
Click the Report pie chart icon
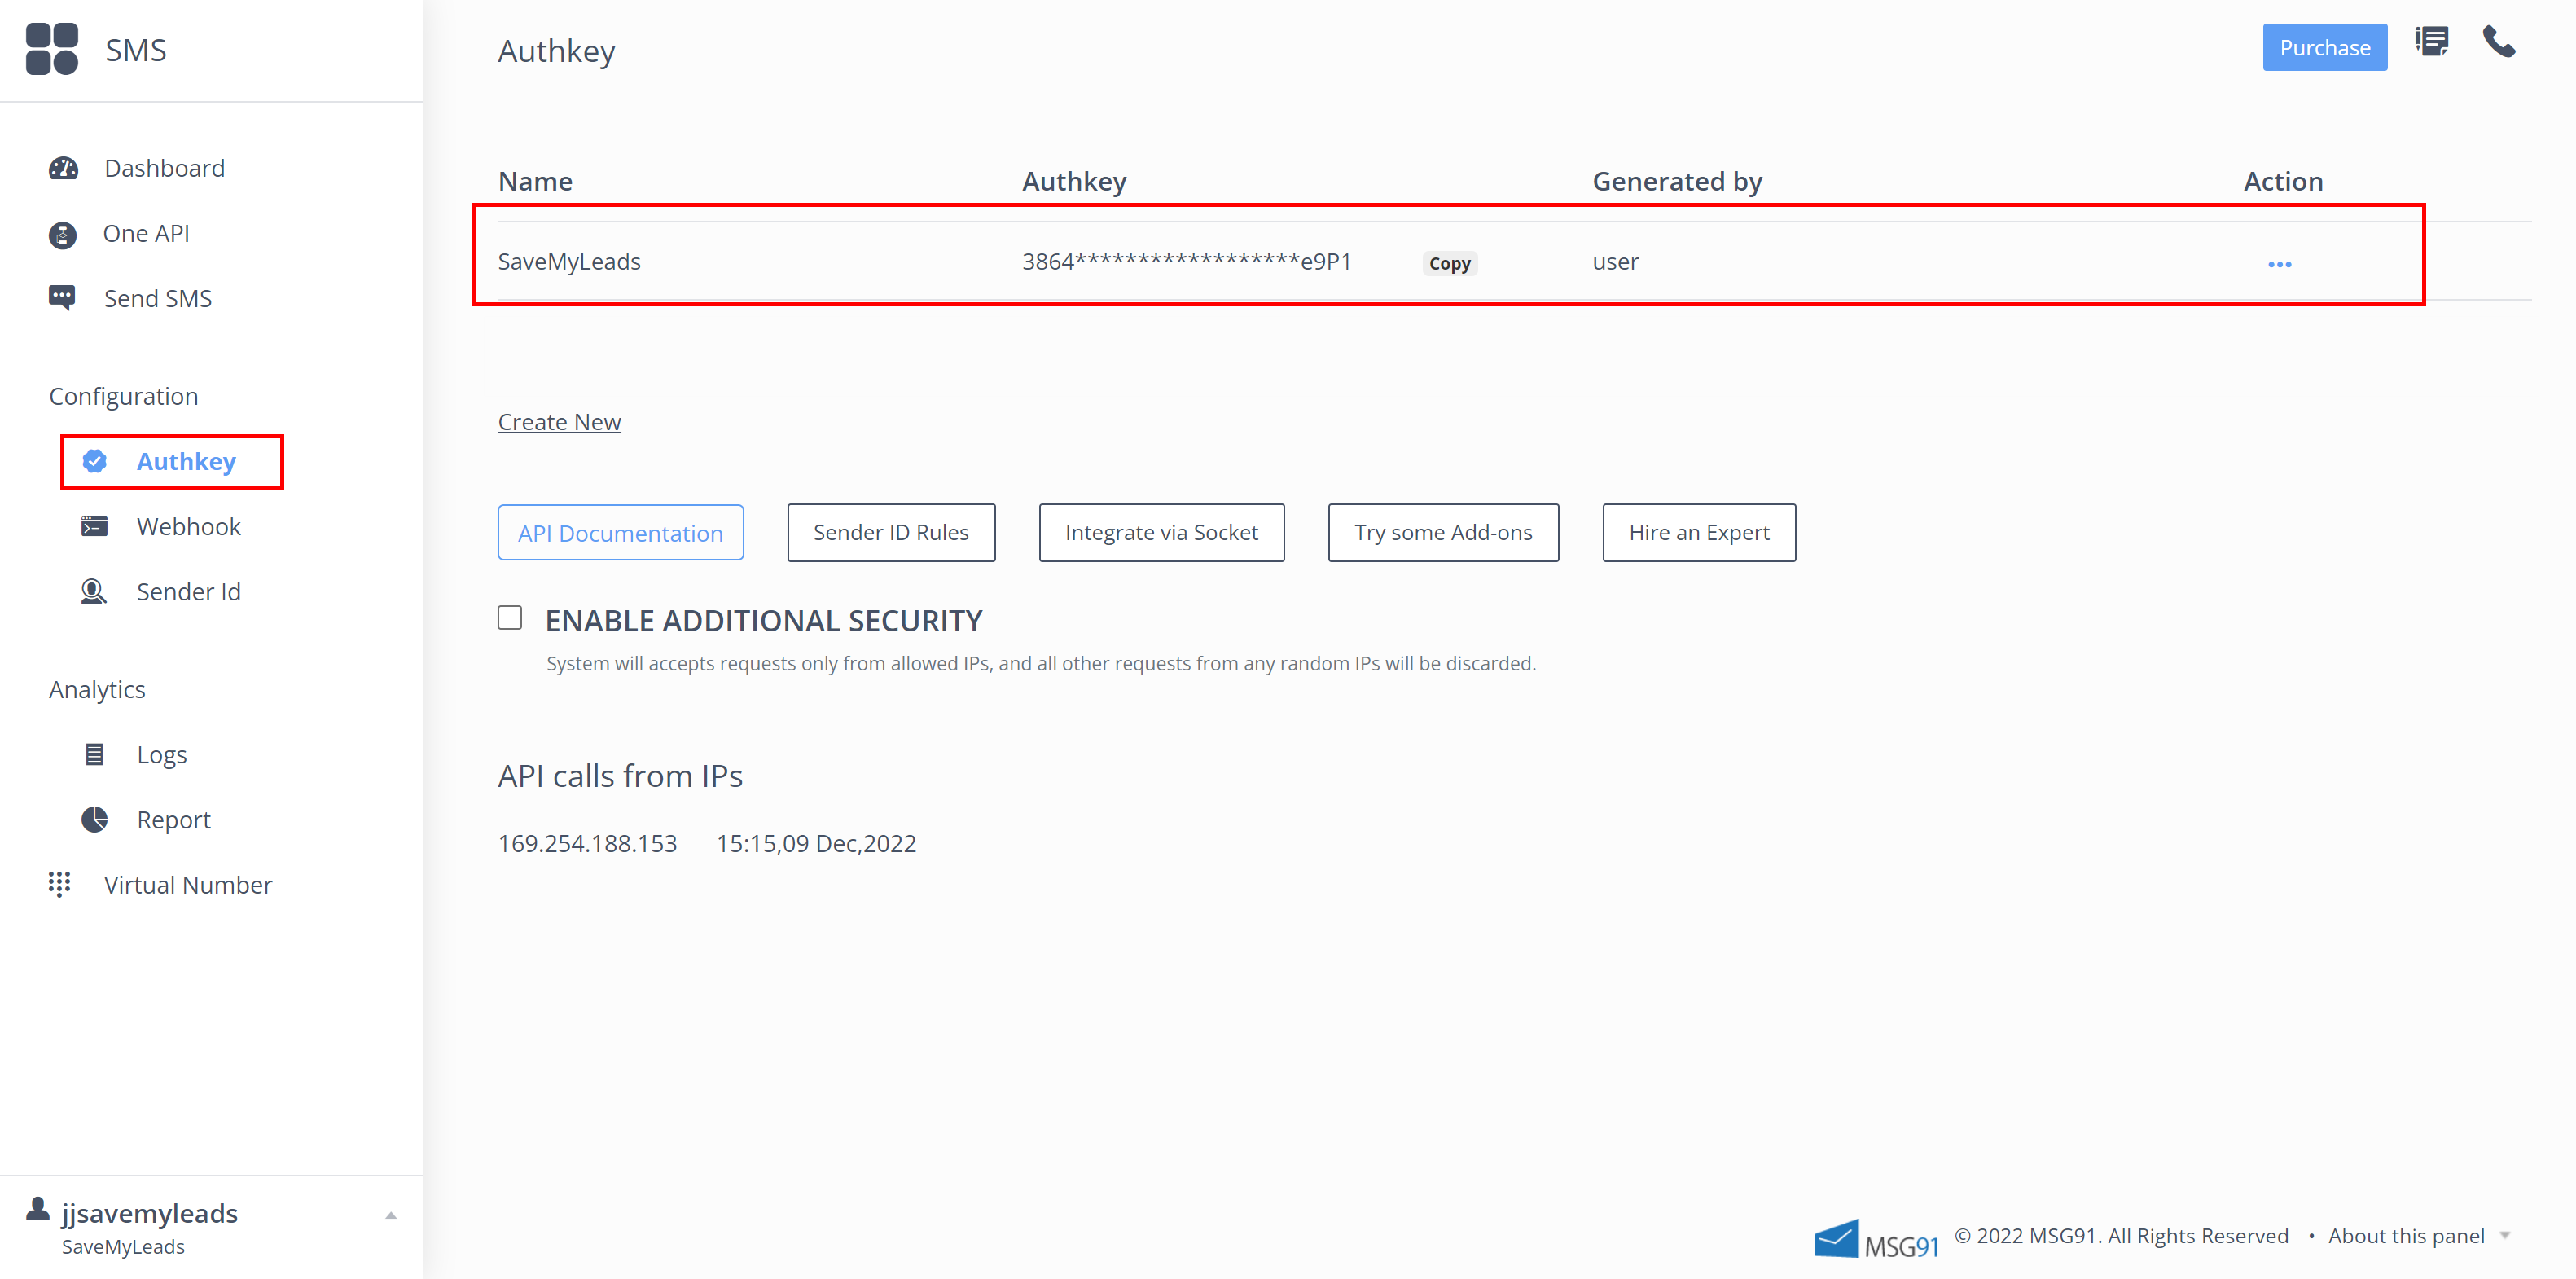[x=95, y=819]
